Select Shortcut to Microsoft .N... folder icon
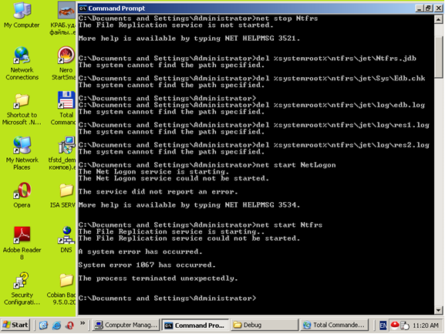 tap(22, 110)
